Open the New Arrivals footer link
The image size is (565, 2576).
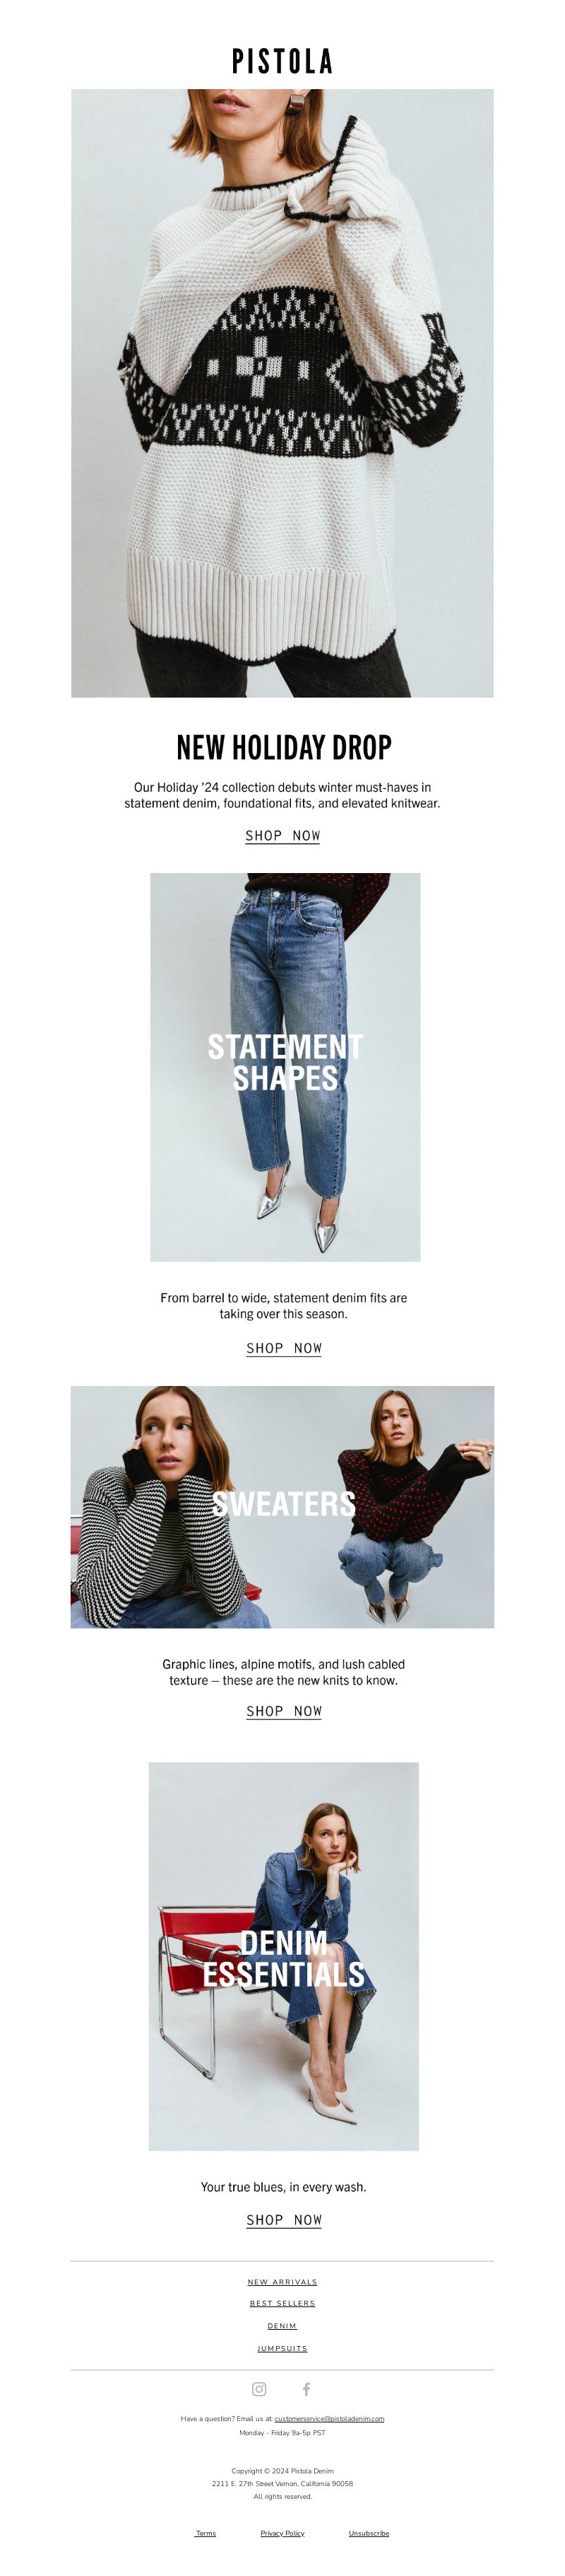(282, 2282)
